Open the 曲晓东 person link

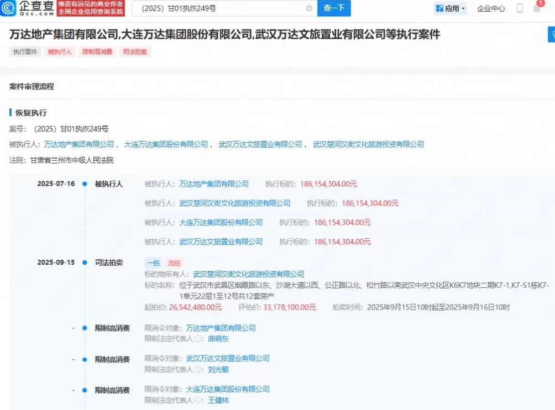[218, 339]
